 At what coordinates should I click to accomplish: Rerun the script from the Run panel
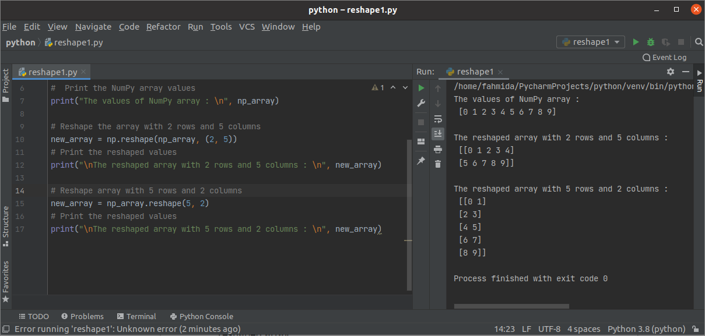click(x=421, y=88)
